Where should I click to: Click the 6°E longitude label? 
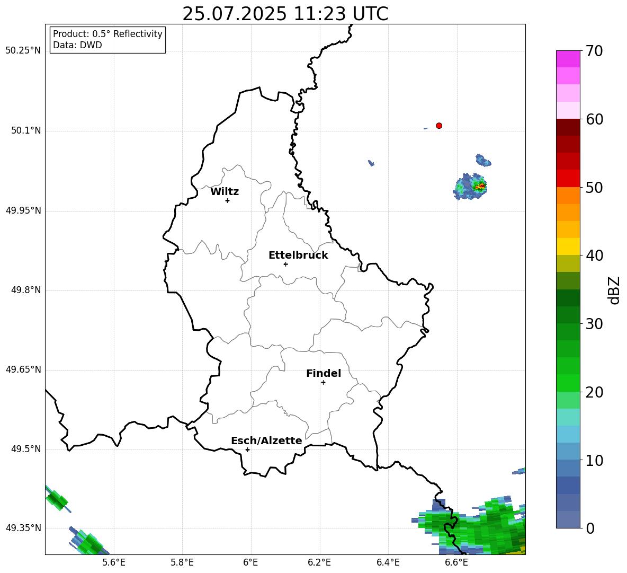[x=250, y=562]
